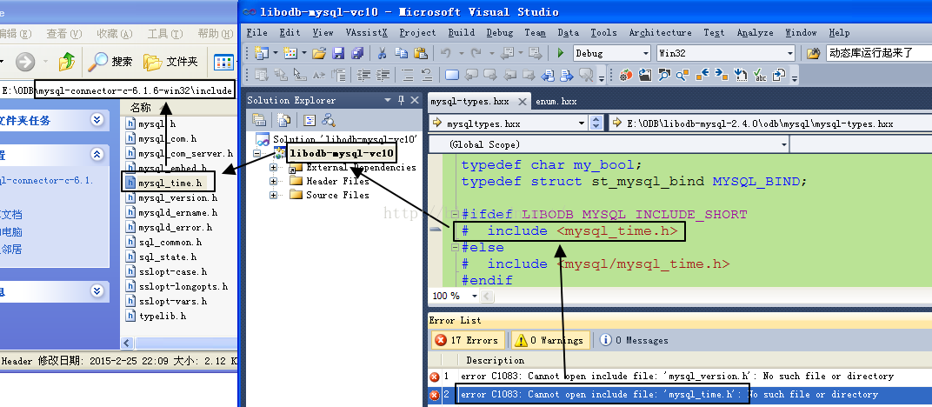The width and height of the screenshot is (932, 407).
Task: Click View Code icon in Solution Explorer
Action: point(310,120)
